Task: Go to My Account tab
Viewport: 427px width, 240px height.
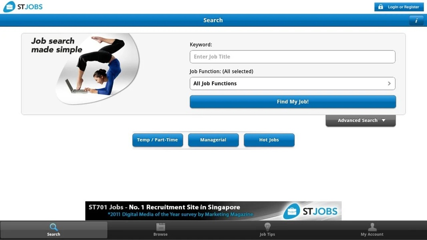Action: [372, 230]
